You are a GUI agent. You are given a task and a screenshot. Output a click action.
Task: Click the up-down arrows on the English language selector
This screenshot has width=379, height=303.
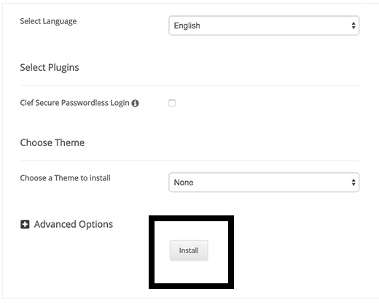pyautogui.click(x=353, y=26)
